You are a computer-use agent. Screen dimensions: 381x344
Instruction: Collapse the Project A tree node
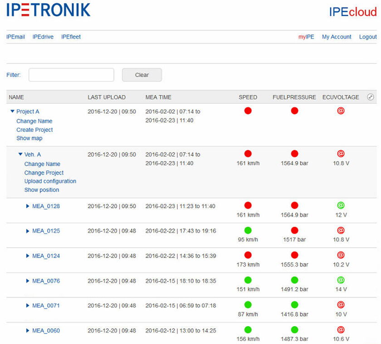click(12, 111)
